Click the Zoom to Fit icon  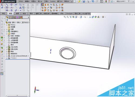[x=65, y=17]
